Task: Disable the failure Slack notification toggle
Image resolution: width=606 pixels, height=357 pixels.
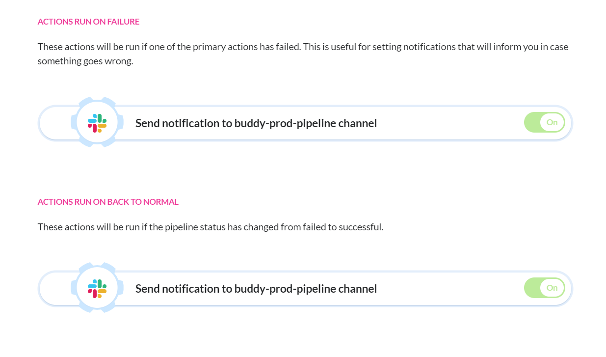Action: [545, 122]
